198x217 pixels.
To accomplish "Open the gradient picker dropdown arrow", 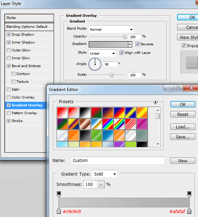I will 130,44.
